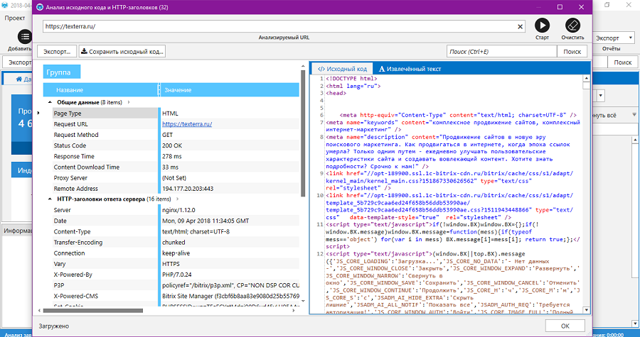Clear the URL field with X icon

click(x=520, y=26)
